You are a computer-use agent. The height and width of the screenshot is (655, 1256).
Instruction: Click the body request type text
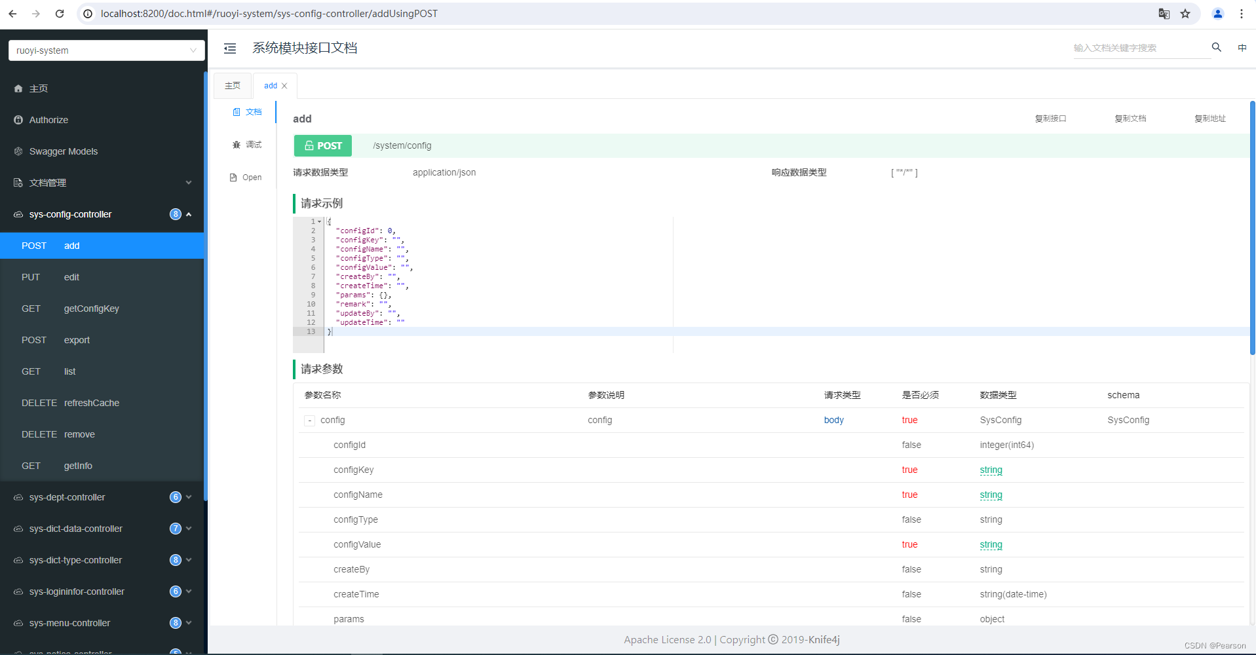833,420
